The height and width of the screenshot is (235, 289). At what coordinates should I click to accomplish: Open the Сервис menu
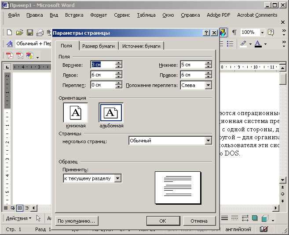(122, 15)
